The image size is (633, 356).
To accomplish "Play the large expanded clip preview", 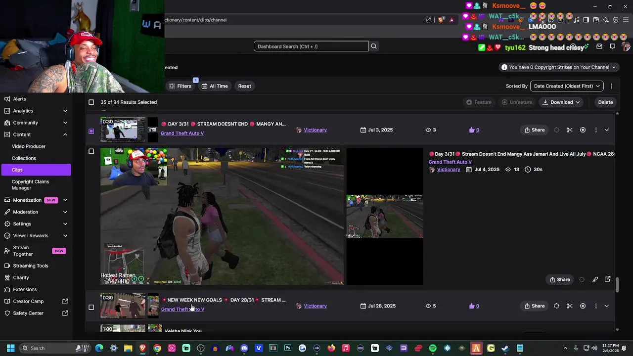I will pyautogui.click(x=222, y=217).
